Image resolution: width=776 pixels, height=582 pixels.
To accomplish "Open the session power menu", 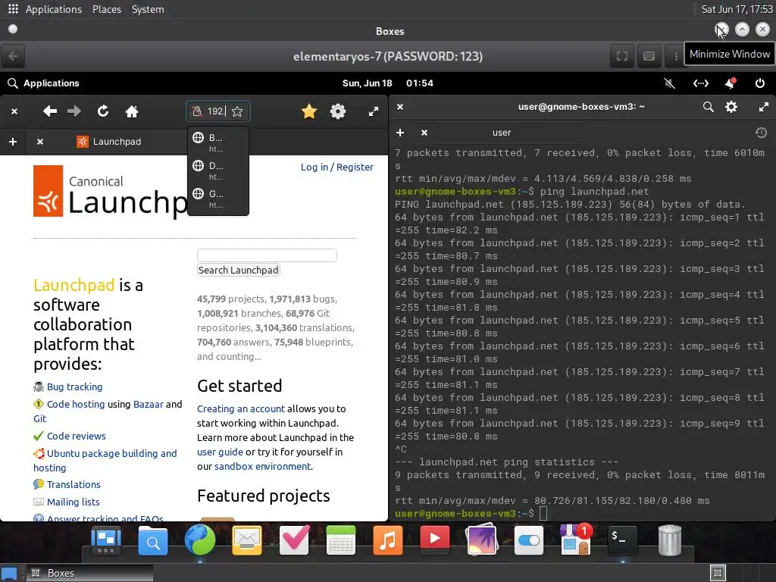I will 759,83.
